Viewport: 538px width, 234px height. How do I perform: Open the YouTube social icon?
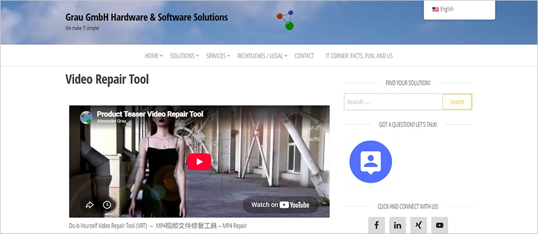439,225
